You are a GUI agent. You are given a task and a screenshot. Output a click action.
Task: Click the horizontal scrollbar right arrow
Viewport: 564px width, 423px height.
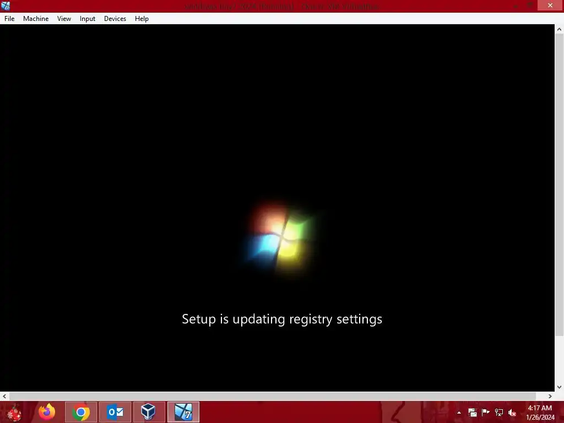[550, 396]
